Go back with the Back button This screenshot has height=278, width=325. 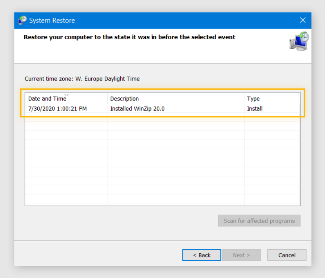point(202,255)
